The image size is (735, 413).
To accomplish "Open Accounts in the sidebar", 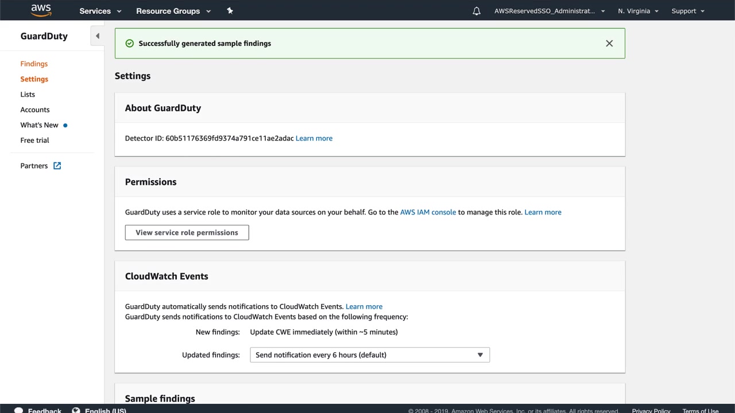I will pyautogui.click(x=35, y=110).
